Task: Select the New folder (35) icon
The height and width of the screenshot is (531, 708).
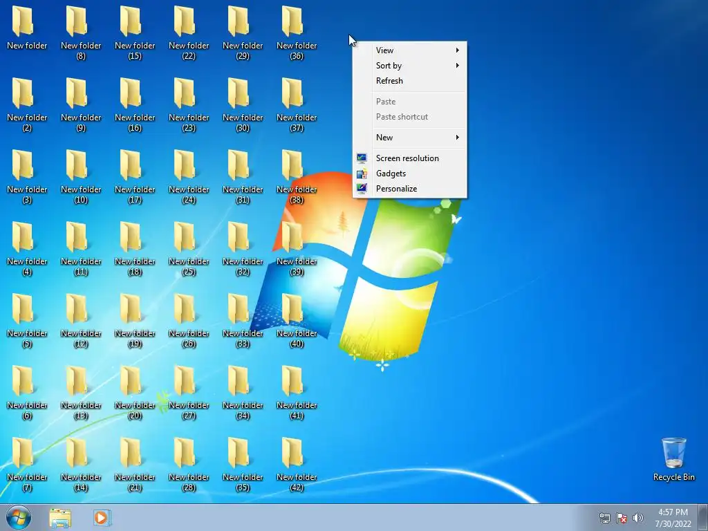Action: 238,452
